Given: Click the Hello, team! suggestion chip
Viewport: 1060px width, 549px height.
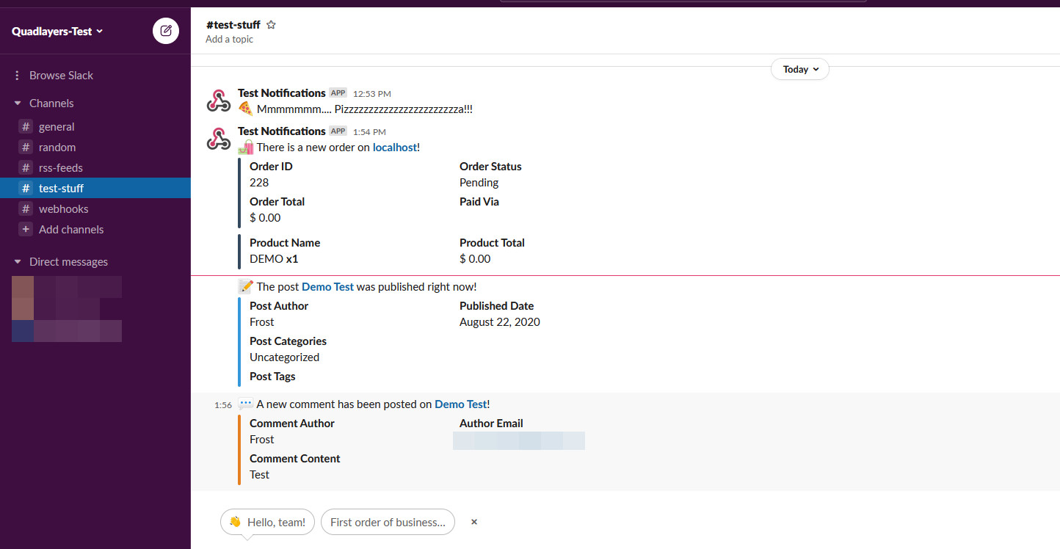Looking at the screenshot, I should (x=268, y=523).
